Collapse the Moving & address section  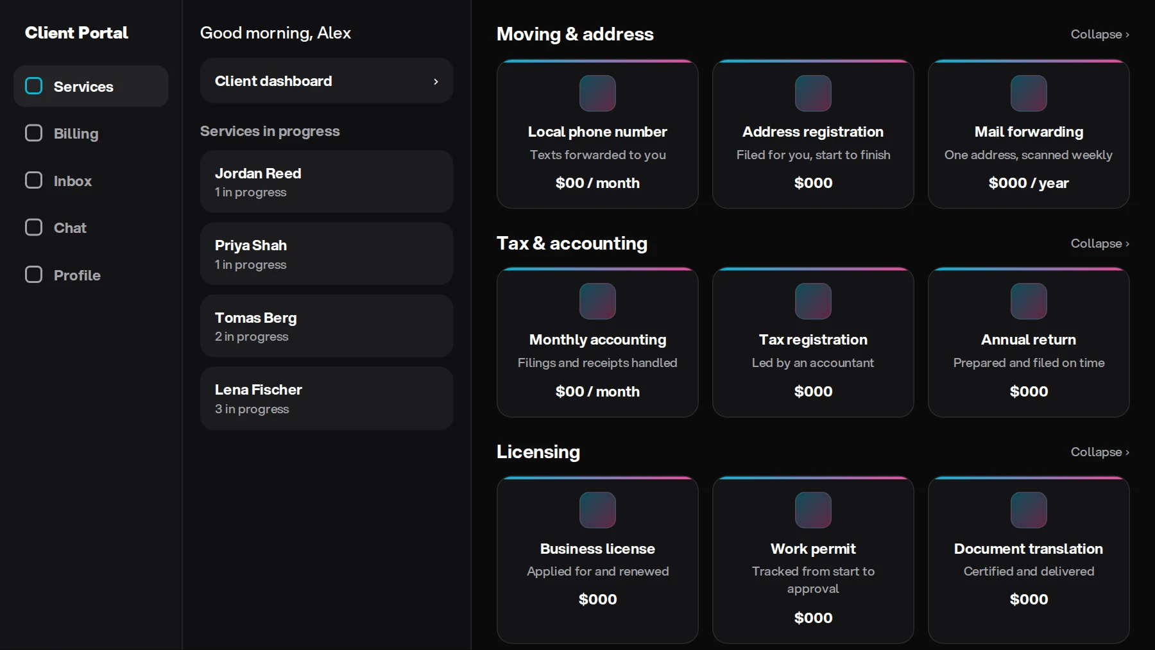tap(1100, 34)
